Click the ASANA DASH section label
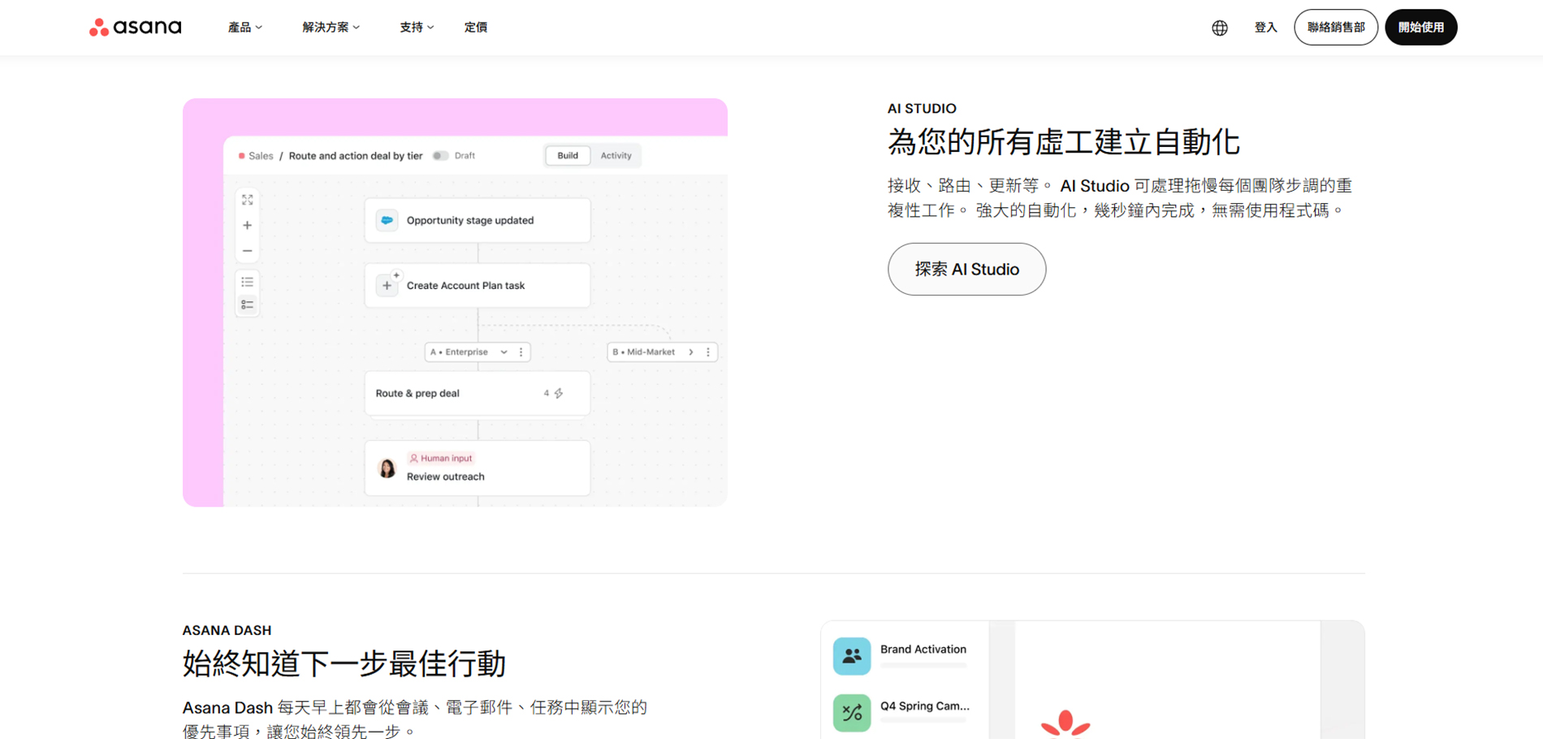This screenshot has width=1543, height=739. (227, 630)
